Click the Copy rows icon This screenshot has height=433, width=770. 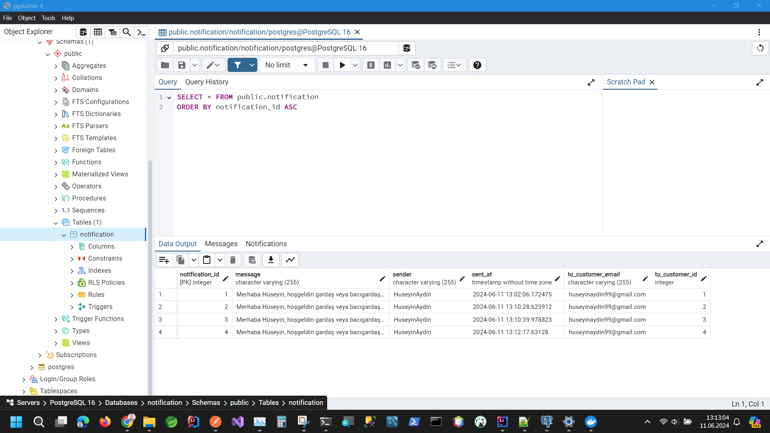pos(181,260)
